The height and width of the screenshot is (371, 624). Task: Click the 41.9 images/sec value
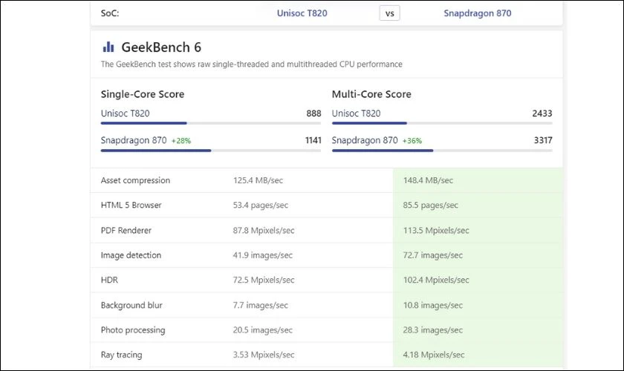tap(263, 255)
